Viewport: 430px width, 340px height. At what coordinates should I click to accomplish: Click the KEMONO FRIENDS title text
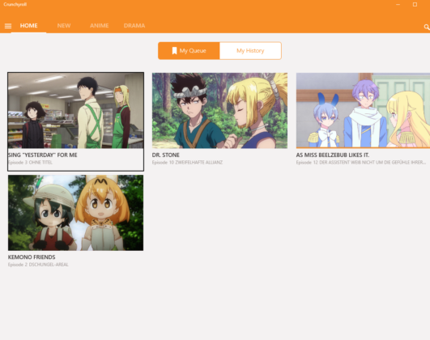click(32, 257)
